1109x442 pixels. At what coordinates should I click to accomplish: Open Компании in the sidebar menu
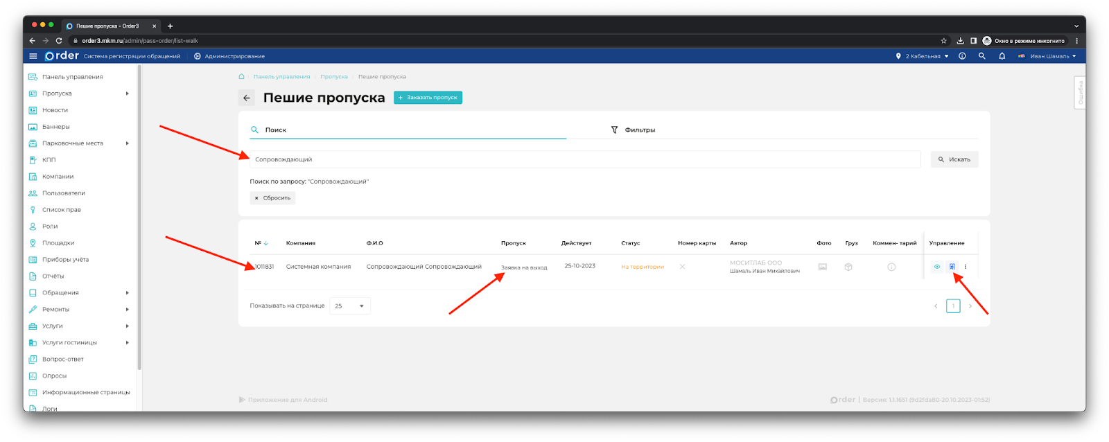(x=58, y=177)
